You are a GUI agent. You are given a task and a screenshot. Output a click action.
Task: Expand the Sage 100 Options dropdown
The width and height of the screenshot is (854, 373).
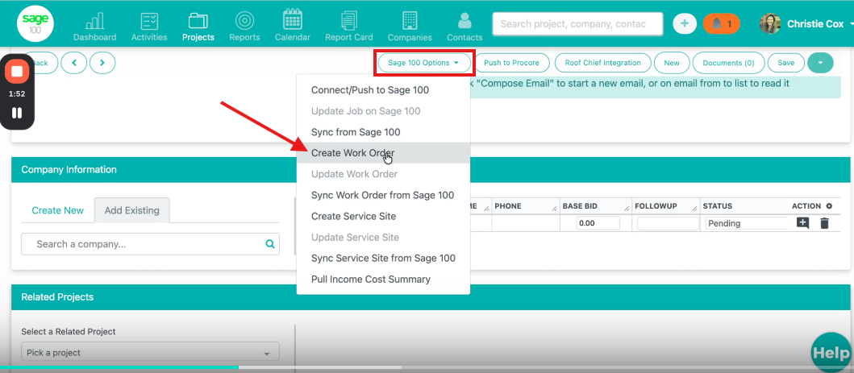point(423,63)
